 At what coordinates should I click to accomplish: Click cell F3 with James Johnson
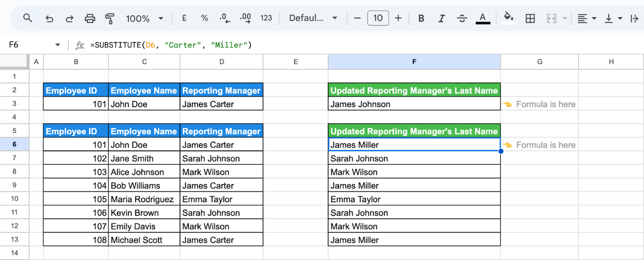(x=414, y=104)
